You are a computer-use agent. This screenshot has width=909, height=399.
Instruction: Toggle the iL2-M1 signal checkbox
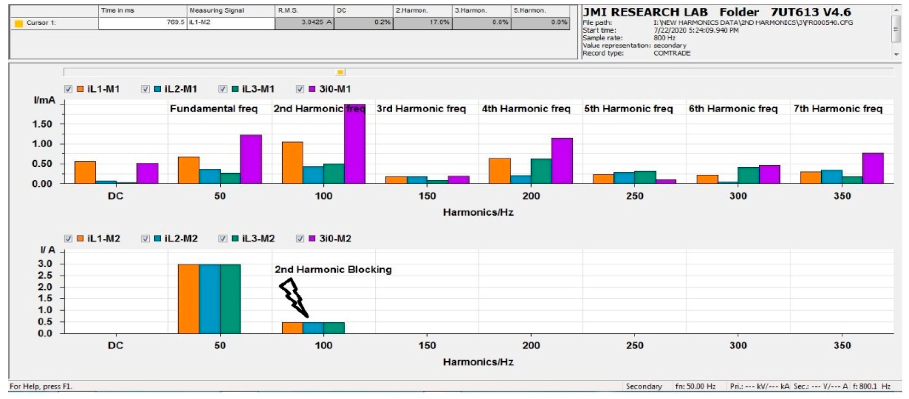[x=145, y=89]
